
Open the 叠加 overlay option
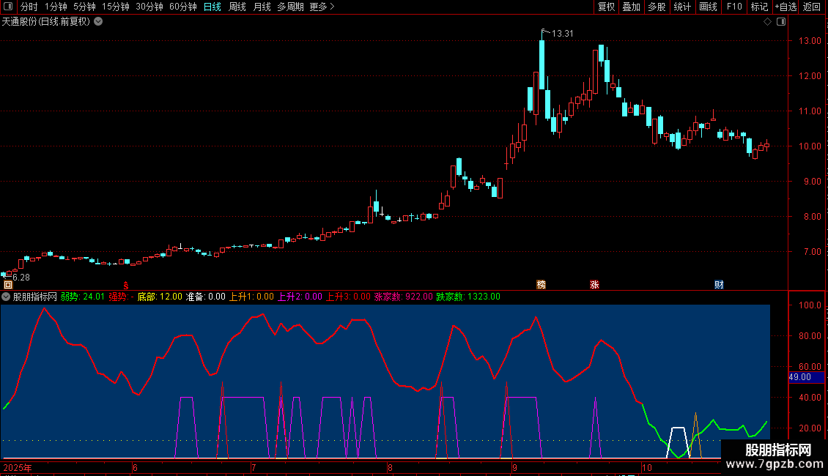click(631, 7)
